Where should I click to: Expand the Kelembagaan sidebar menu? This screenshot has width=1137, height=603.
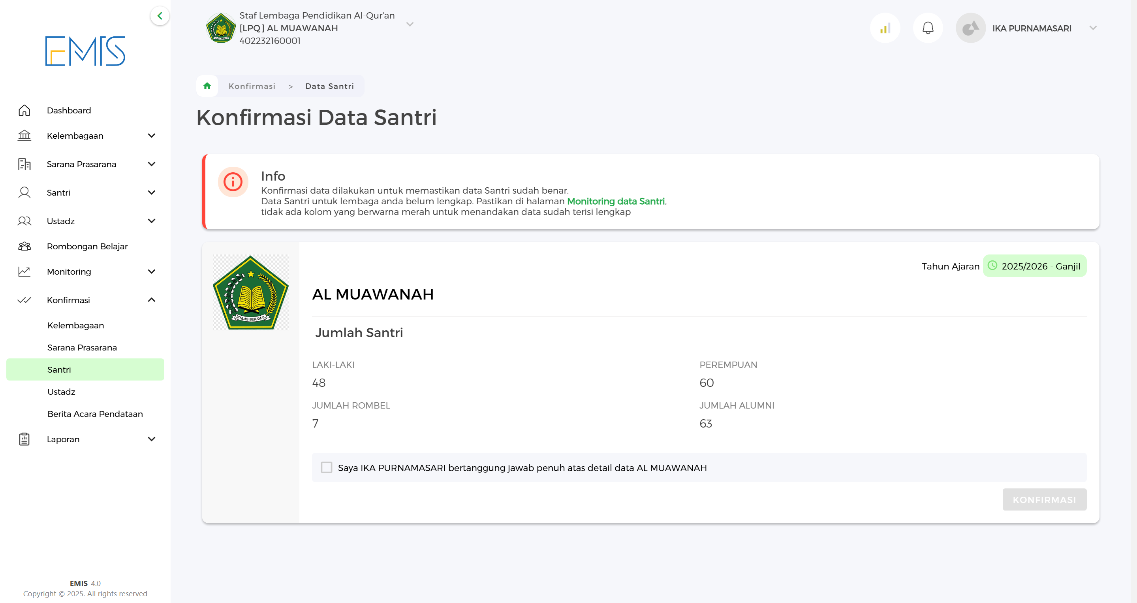[x=151, y=136]
